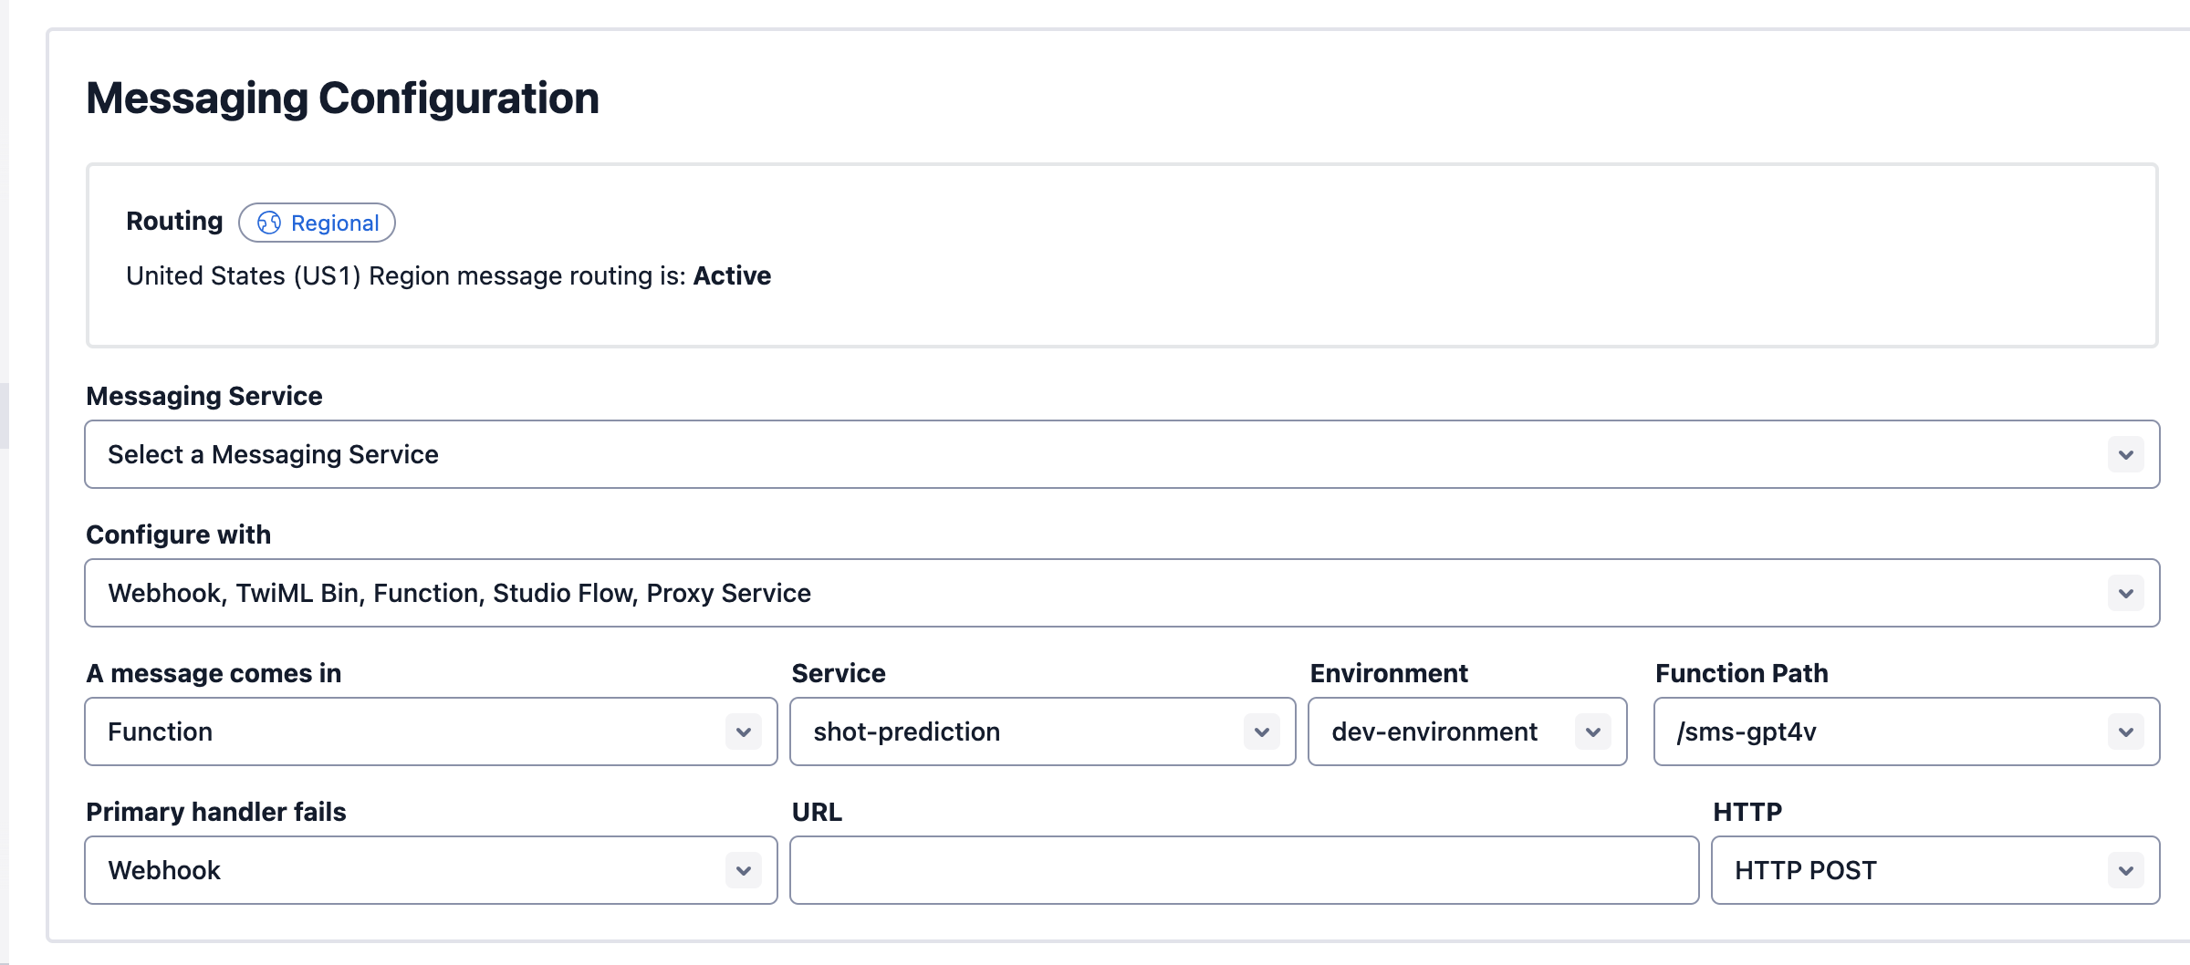Viewport: 2190px width, 965px height.
Task: Click the arrow icon beside dev-environment
Action: click(x=1592, y=732)
